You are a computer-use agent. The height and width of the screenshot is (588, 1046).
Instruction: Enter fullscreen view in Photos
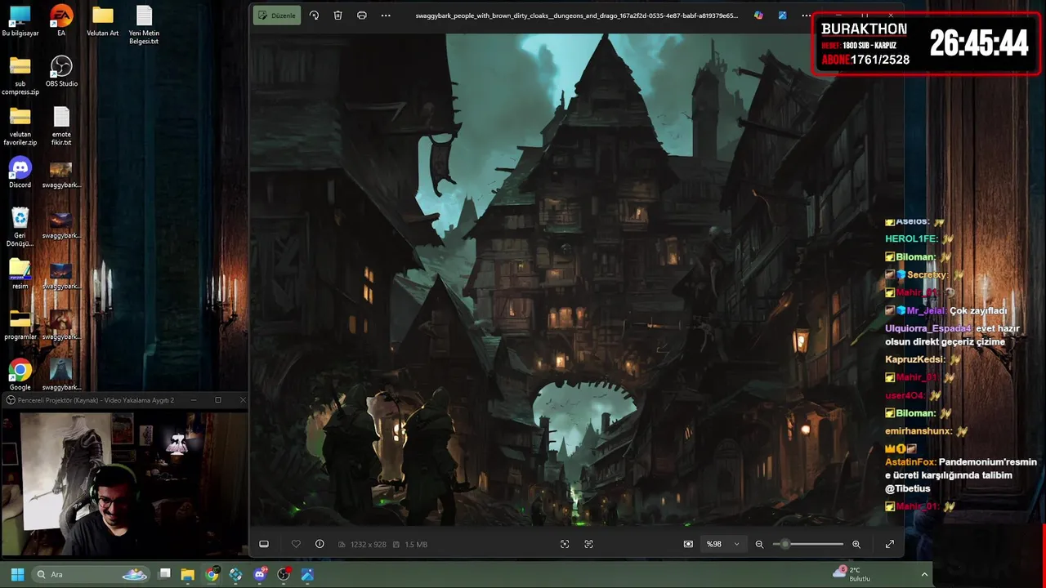[890, 544]
